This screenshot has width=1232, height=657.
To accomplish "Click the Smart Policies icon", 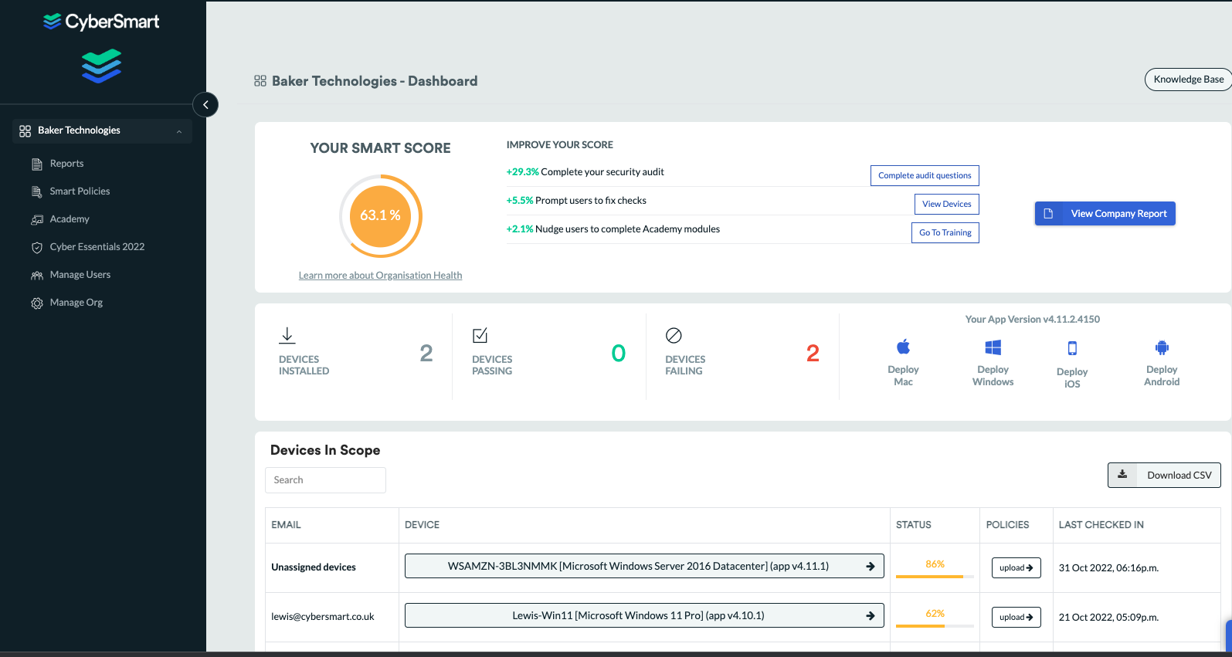I will pyautogui.click(x=37, y=191).
